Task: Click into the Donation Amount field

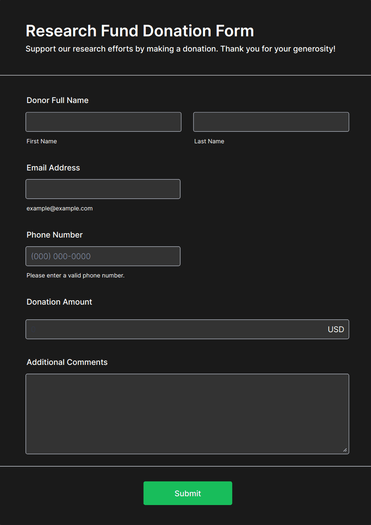Action: coord(176,329)
